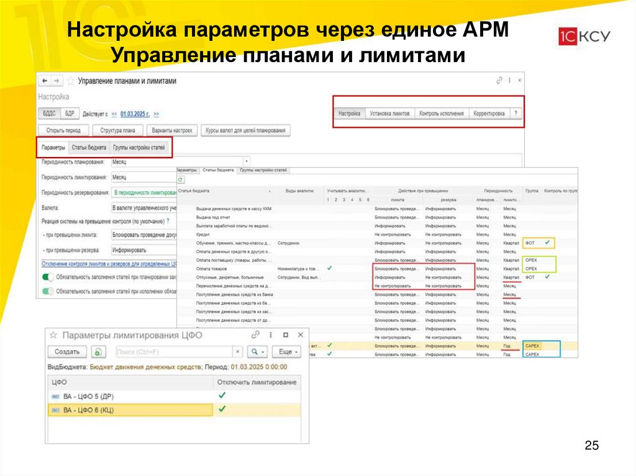The image size is (636, 476).
Task: Click the ? hint next to Реакция системы
Action: [x=168, y=222]
